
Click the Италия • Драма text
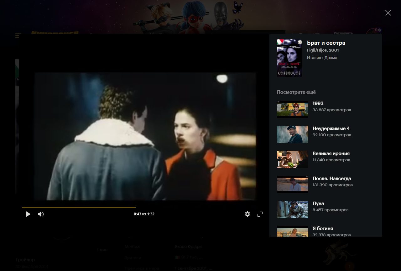322,58
